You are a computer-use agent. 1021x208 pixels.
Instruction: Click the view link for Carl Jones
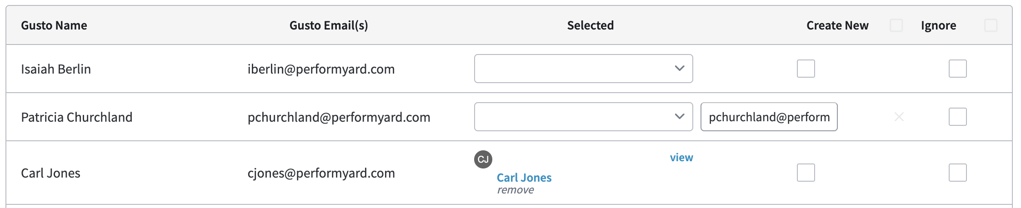pyautogui.click(x=681, y=158)
